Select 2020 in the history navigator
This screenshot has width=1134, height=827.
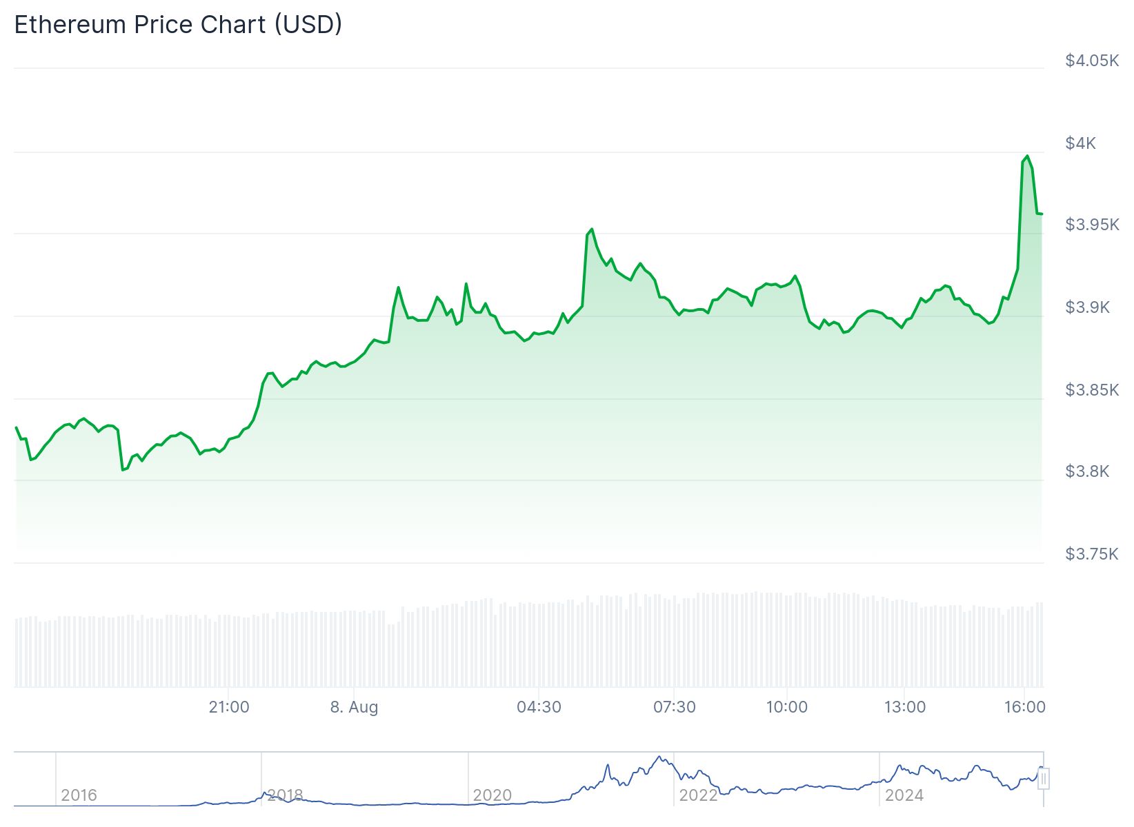[492, 795]
